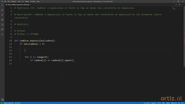Click 'PYthon => PYTHON' comment on line 8
Screen dimensions: 185x104
(x=28, y=34)
